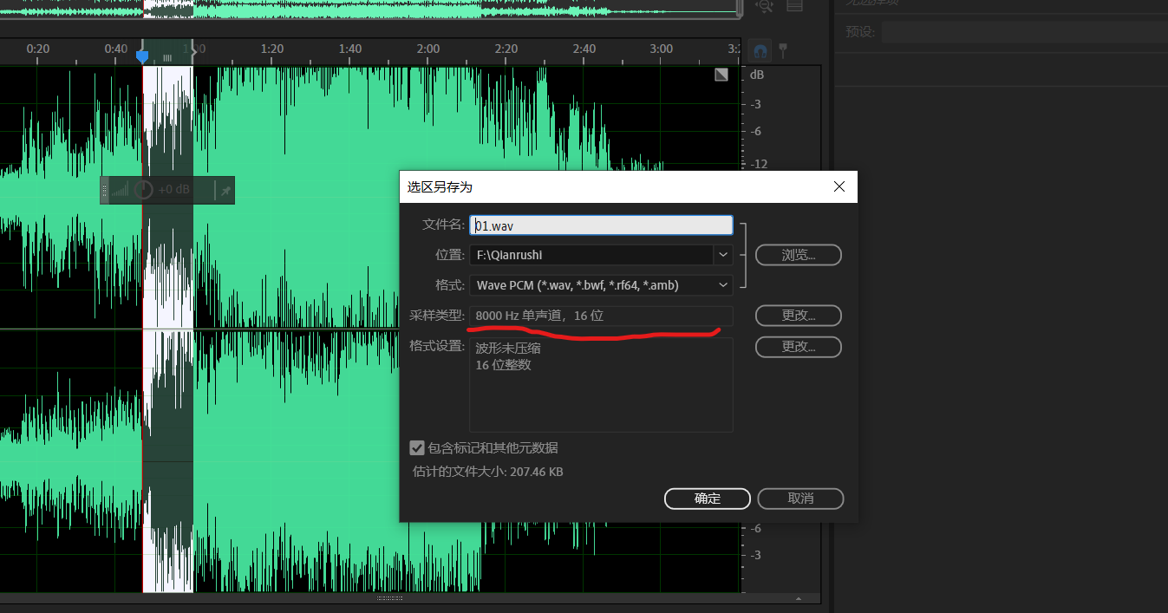Click the overview navigator waveform at top
This screenshot has width=1168, height=613.
(x=369, y=8)
